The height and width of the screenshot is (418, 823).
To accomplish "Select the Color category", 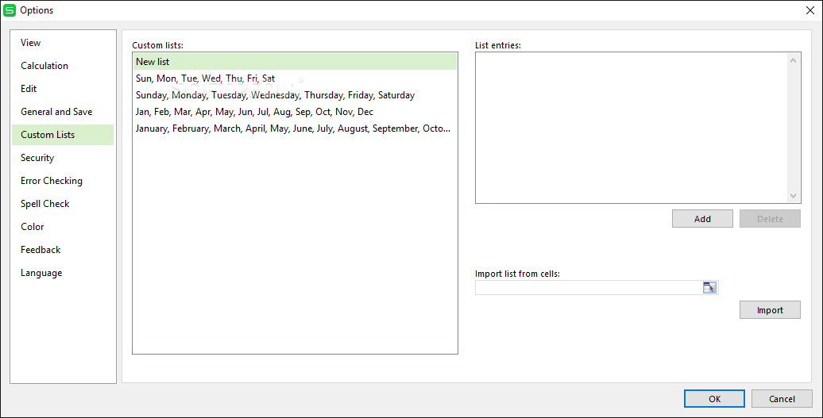I will coord(63,228).
